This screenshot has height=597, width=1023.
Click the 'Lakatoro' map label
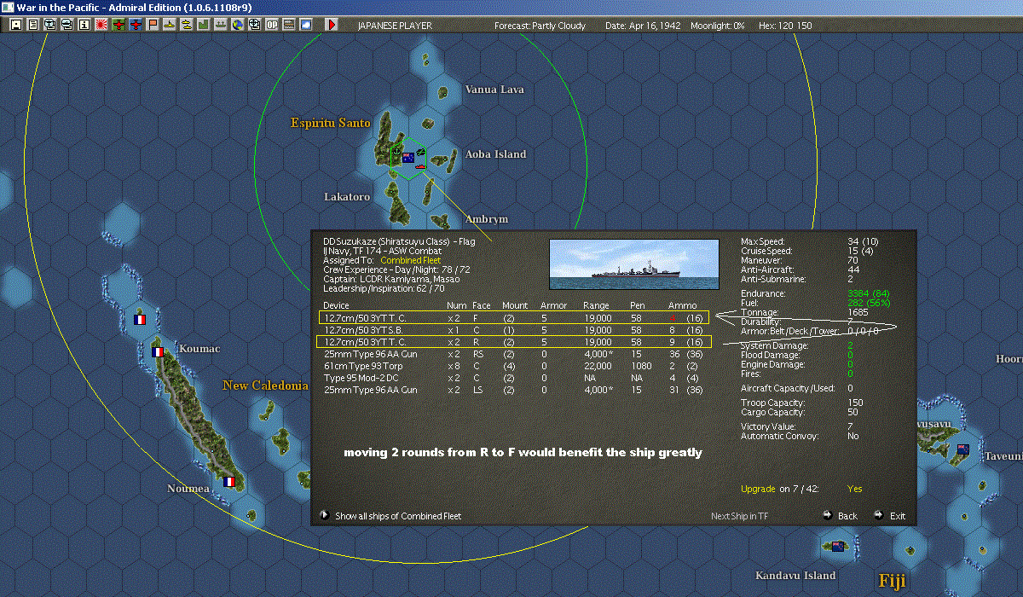click(347, 197)
